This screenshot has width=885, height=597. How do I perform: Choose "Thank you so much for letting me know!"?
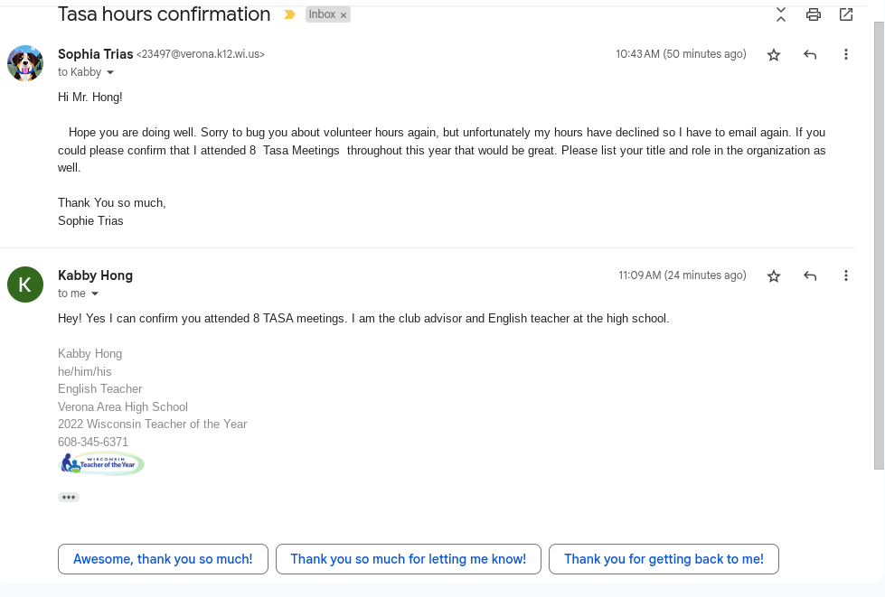408,559
